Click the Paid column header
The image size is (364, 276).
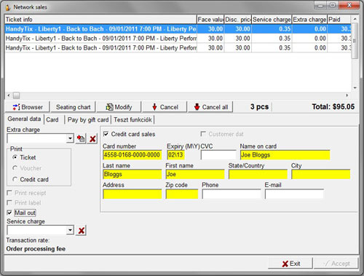pos(339,20)
